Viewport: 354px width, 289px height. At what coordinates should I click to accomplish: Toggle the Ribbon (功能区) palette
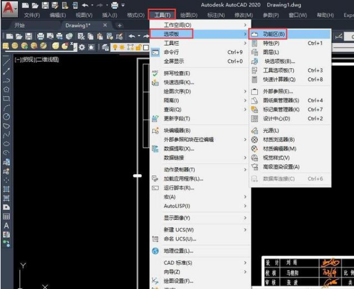[275, 34]
